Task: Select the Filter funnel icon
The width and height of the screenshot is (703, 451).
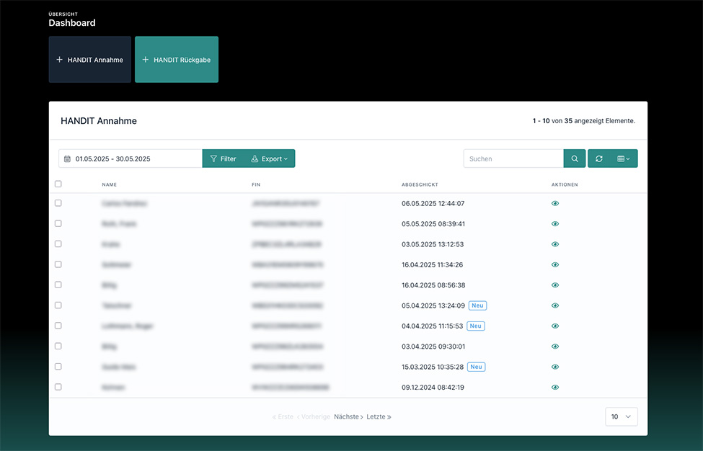Action: (214, 158)
